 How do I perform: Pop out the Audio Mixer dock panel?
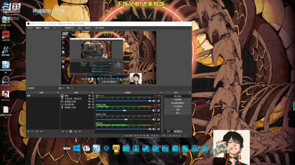click(x=161, y=93)
